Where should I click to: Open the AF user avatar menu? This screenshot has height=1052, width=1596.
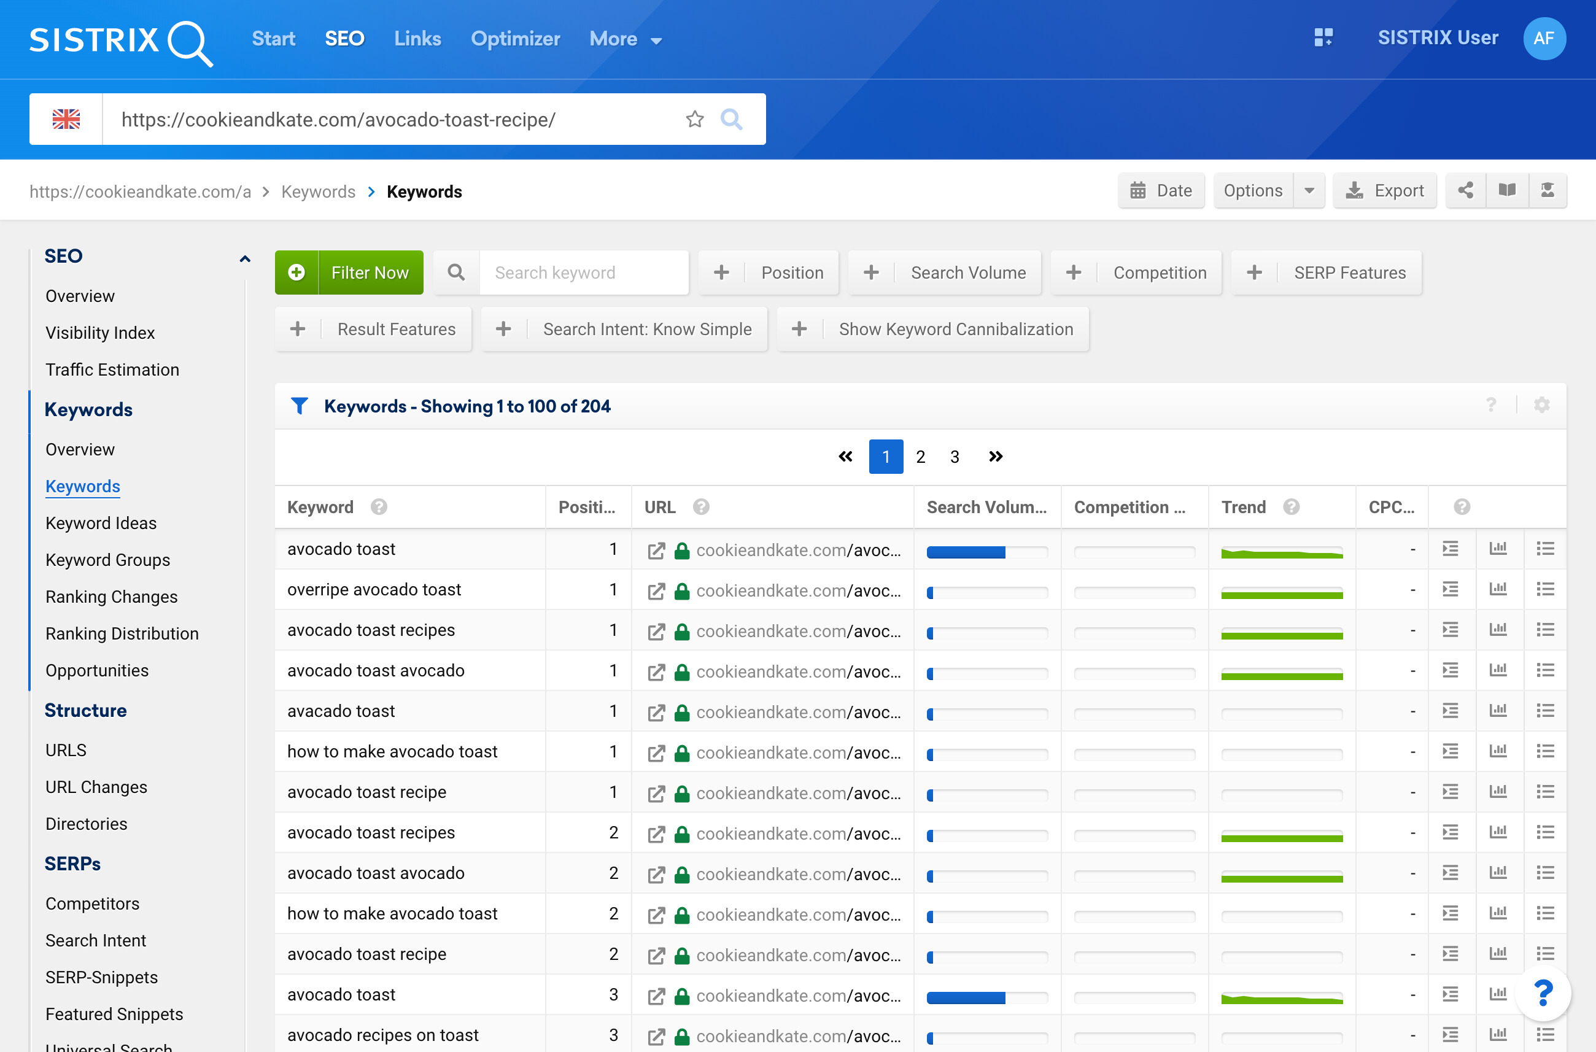tap(1544, 38)
